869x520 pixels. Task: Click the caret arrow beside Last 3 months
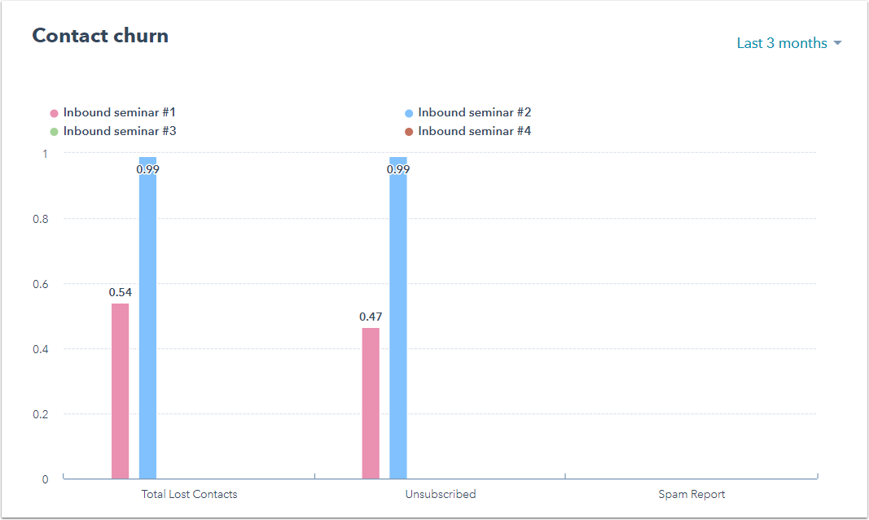point(837,43)
